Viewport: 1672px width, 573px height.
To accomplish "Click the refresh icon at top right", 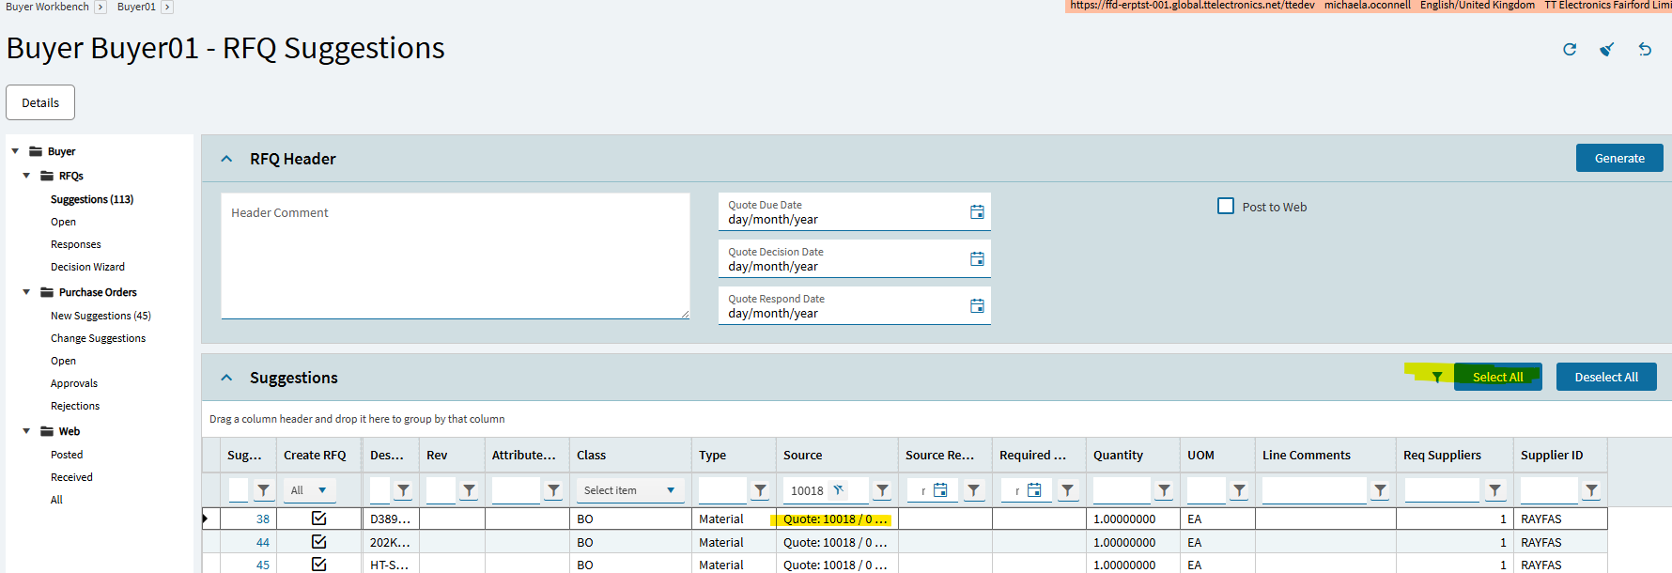I will (x=1570, y=50).
